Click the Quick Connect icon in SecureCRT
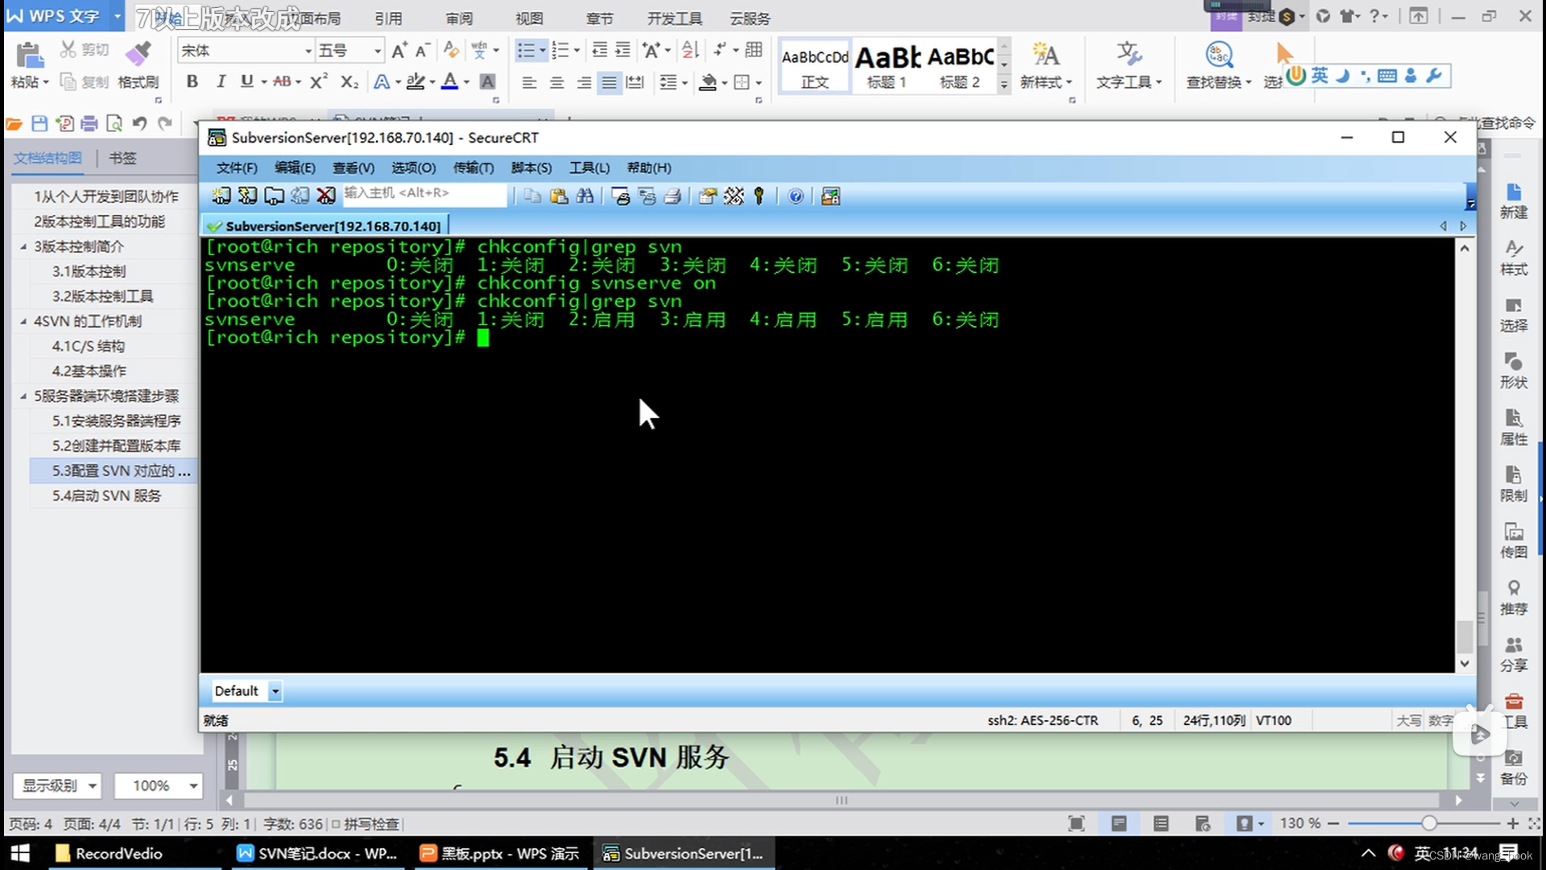The width and height of the screenshot is (1546, 870). tap(247, 196)
